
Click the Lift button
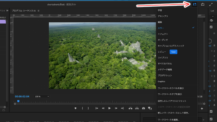[x=130, y=108]
